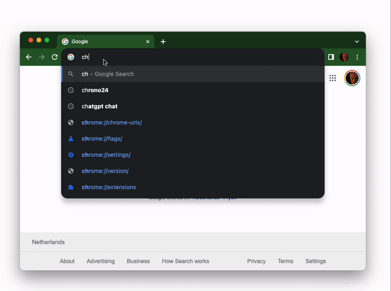
Task: Click the globe icon beside chrome://version/
Action: (71, 171)
